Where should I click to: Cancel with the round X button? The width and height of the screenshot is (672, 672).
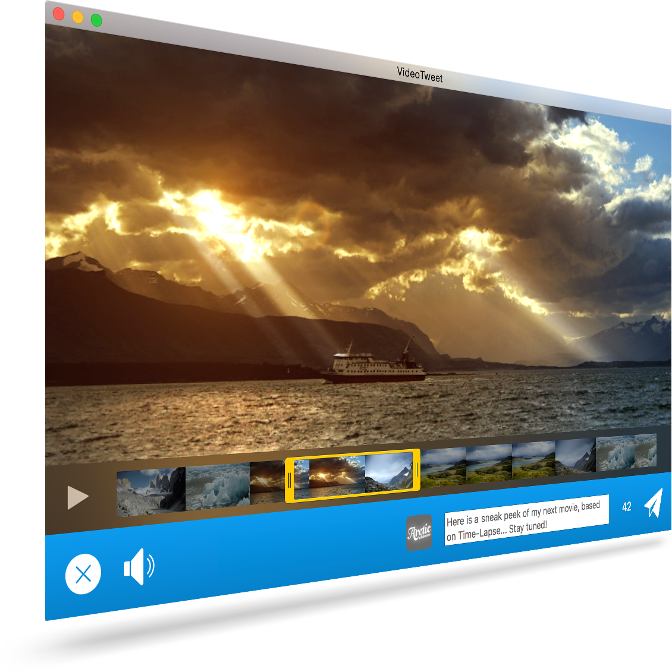click(83, 574)
